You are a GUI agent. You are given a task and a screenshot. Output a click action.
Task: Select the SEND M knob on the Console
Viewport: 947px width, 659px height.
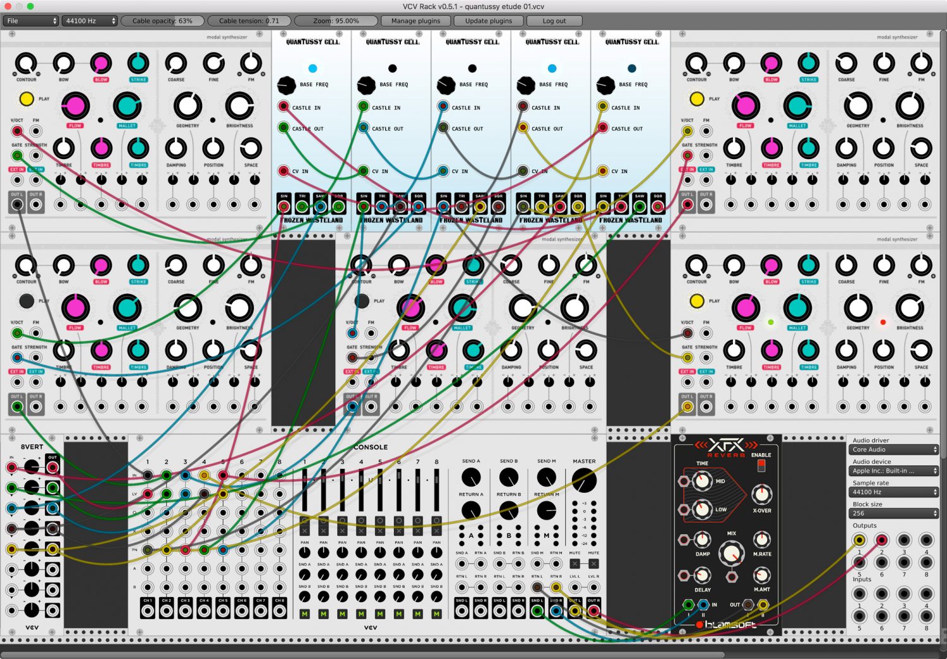point(546,477)
